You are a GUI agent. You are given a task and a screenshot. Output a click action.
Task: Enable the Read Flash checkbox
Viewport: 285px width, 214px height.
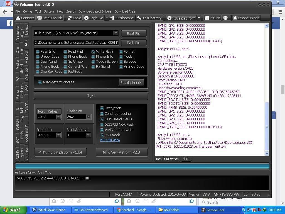pos(65,52)
